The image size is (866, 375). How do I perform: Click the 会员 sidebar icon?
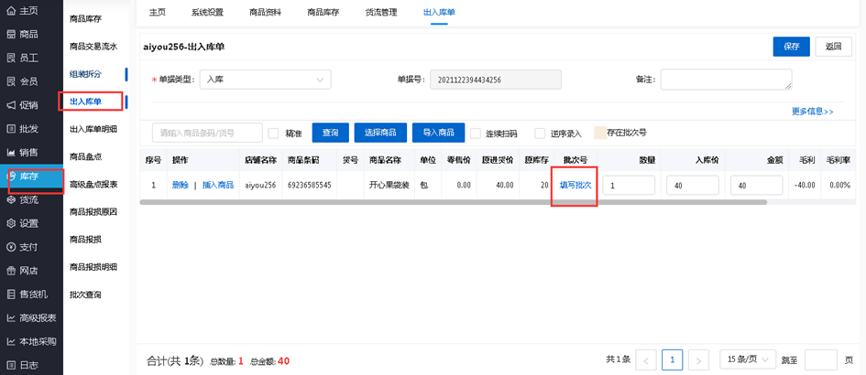11,81
